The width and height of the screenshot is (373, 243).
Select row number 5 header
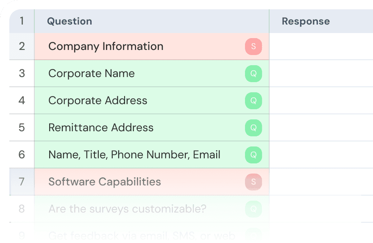pyautogui.click(x=22, y=128)
